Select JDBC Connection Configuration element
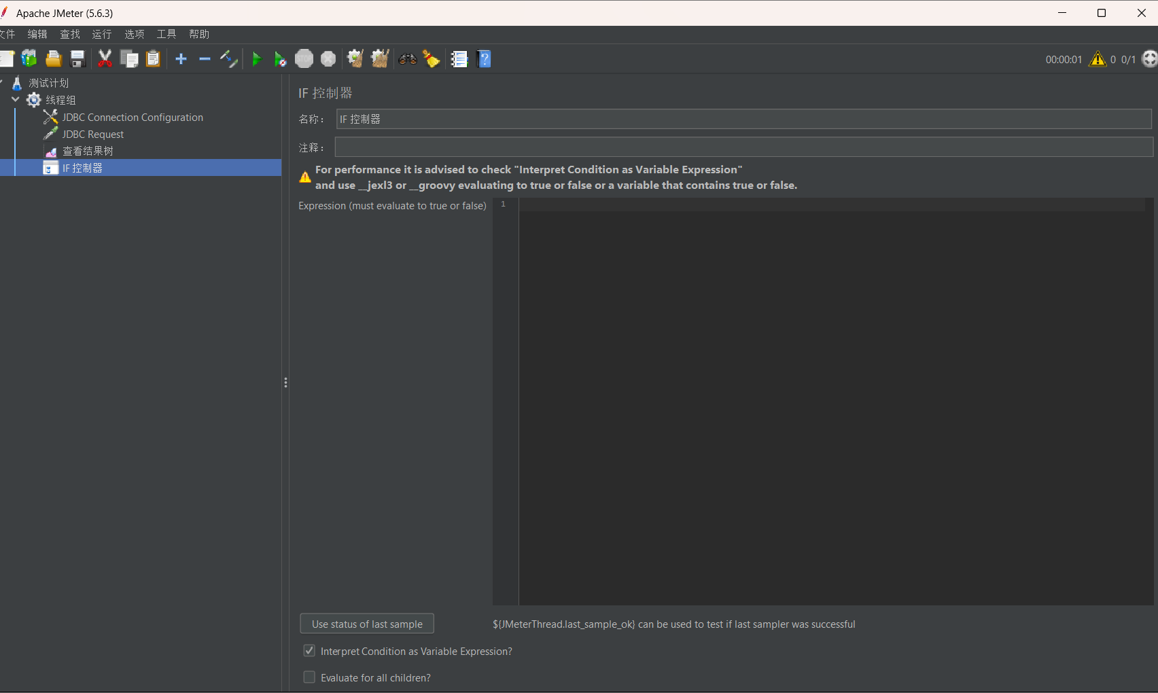 pyautogui.click(x=133, y=117)
